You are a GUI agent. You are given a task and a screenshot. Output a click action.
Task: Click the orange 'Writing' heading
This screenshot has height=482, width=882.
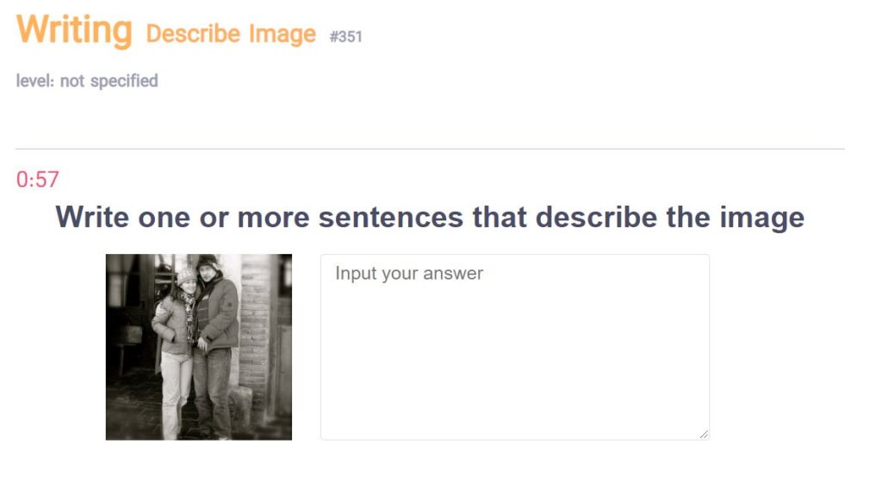[74, 29]
